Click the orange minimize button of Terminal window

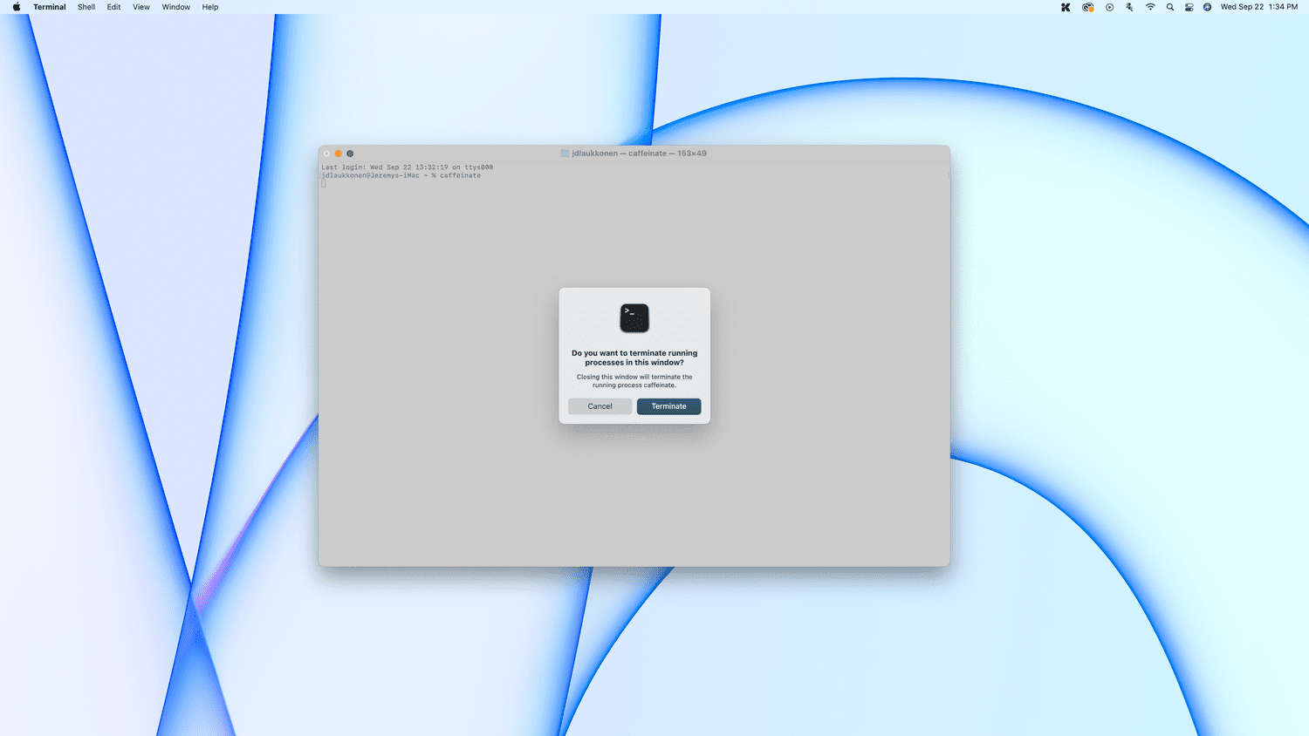(x=339, y=153)
